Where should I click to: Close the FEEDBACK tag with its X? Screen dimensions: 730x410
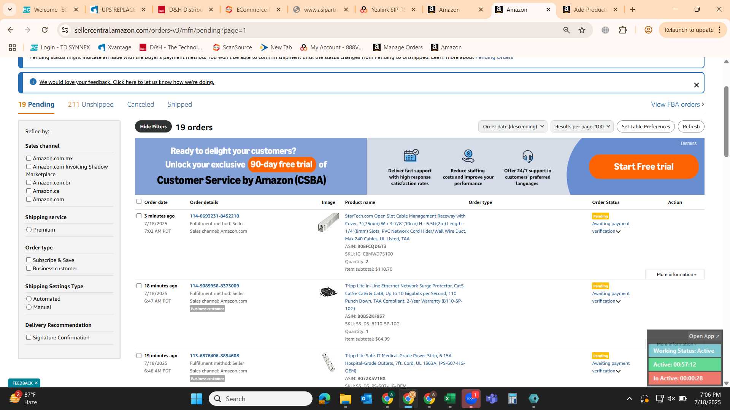[36, 383]
